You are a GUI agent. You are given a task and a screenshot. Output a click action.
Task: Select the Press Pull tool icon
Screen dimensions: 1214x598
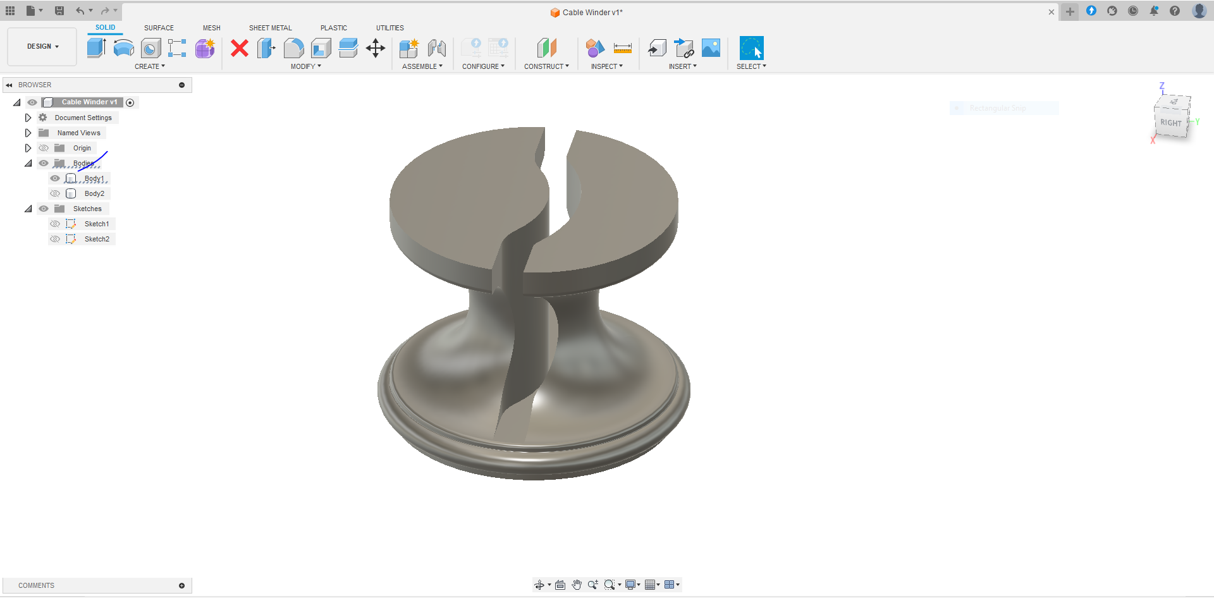(x=266, y=48)
